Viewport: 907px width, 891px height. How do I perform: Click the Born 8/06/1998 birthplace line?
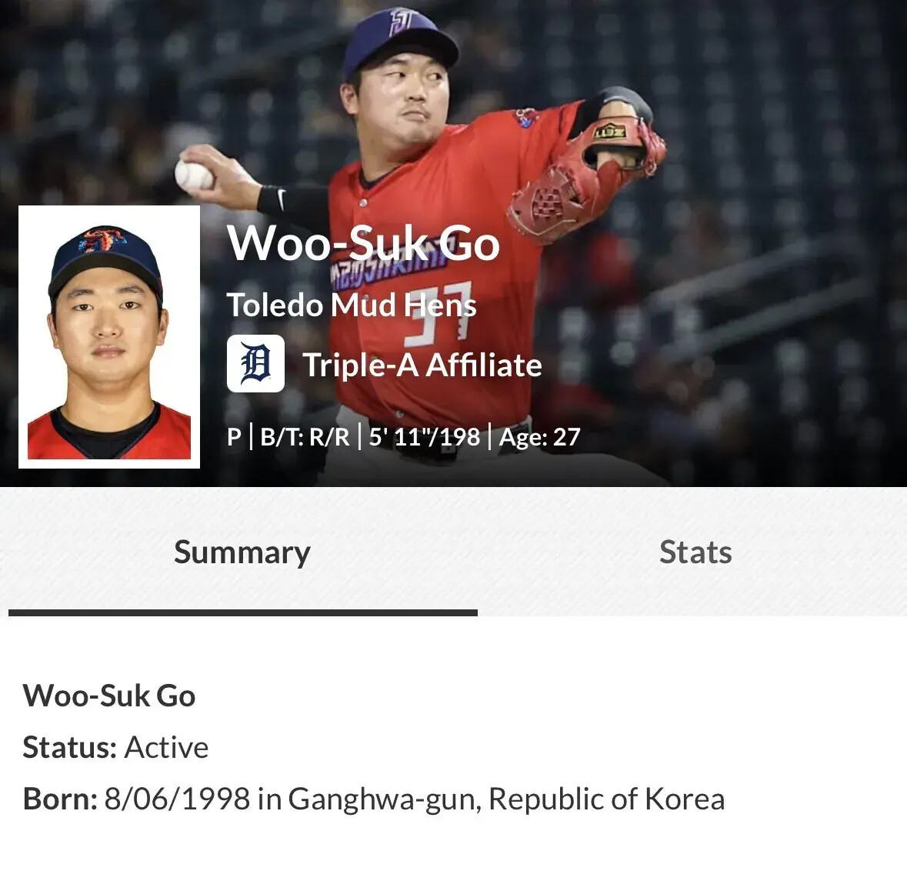(374, 799)
